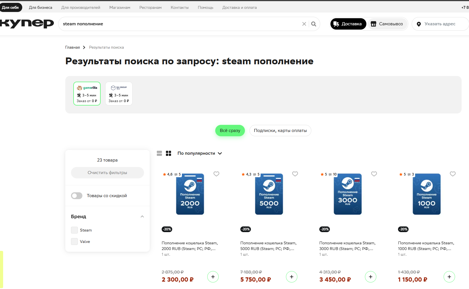Select the Всё сразу category tab
This screenshot has width=469, height=289.
click(x=230, y=131)
